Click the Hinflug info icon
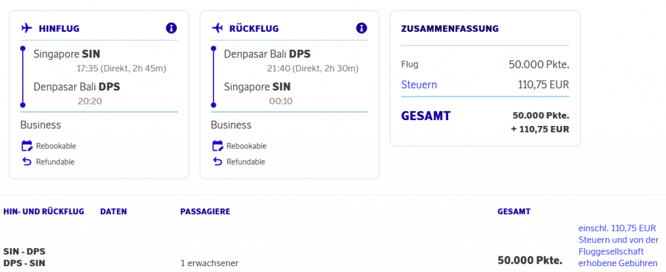The image size is (666, 272). (x=171, y=28)
